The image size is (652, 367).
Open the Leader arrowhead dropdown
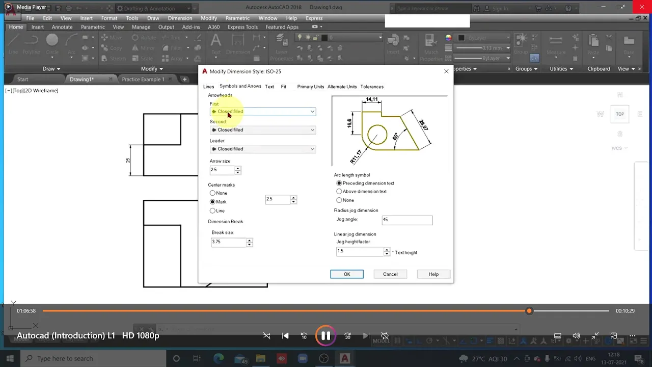coord(263,149)
